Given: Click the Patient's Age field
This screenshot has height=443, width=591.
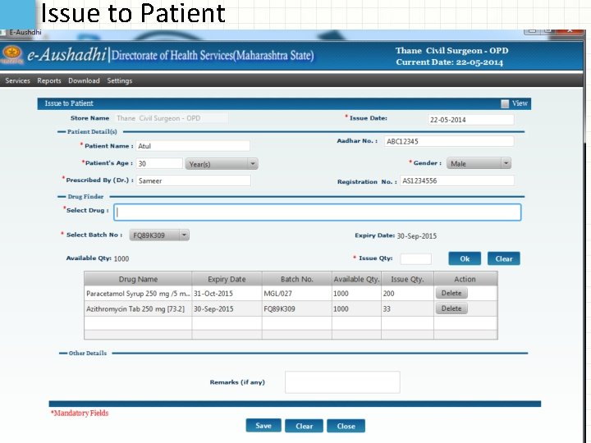Looking at the screenshot, I should click(x=159, y=163).
